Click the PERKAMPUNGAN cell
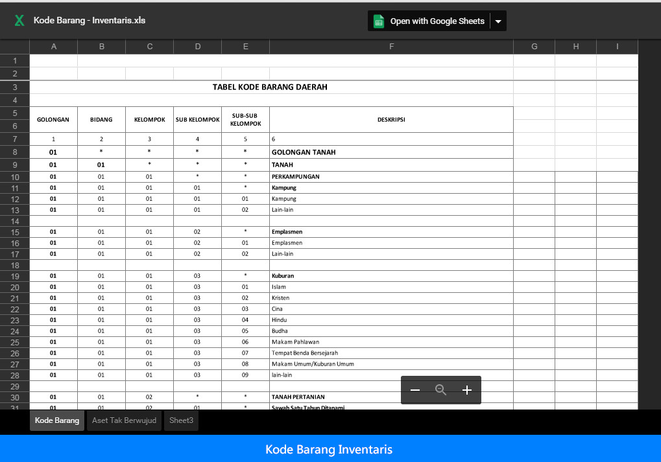661x462 pixels. [x=391, y=176]
